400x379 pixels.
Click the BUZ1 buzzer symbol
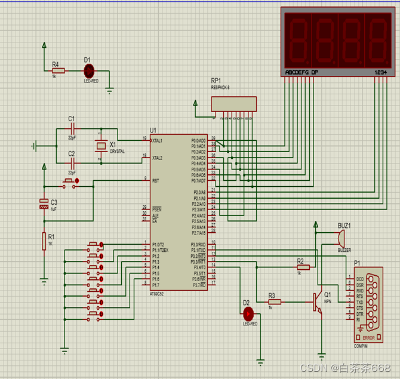click(339, 239)
